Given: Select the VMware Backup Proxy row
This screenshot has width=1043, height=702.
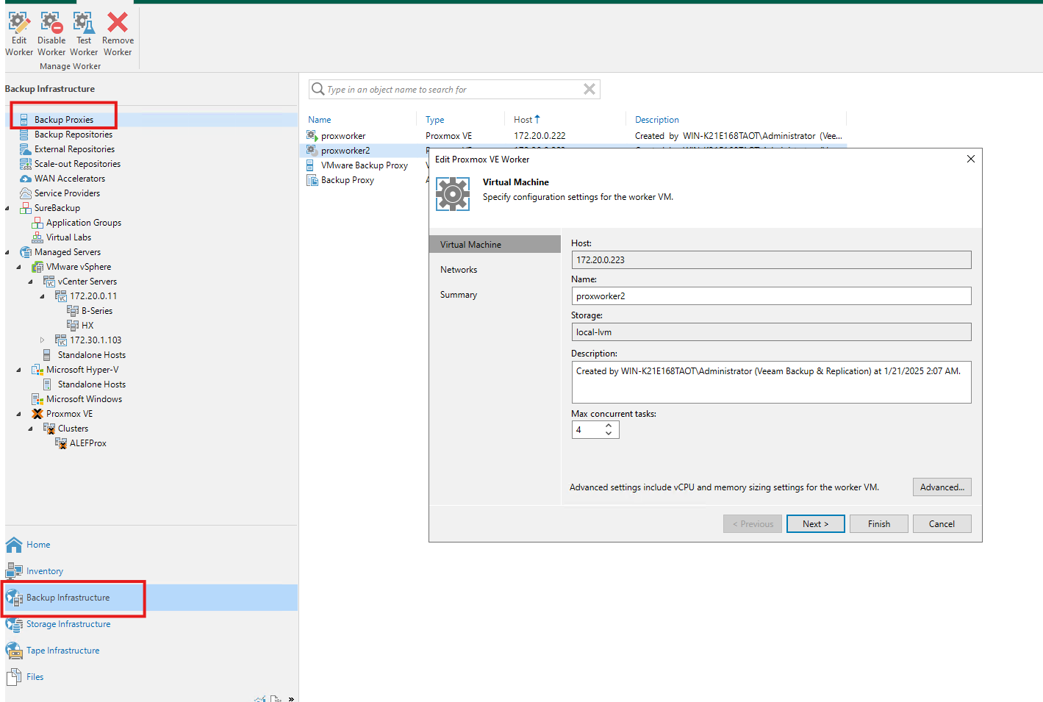Looking at the screenshot, I should pos(366,165).
